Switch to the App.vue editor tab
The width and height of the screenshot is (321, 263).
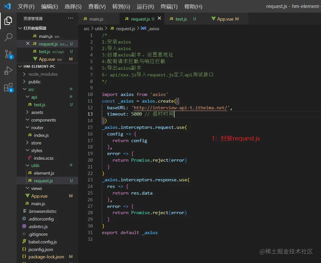point(227,19)
